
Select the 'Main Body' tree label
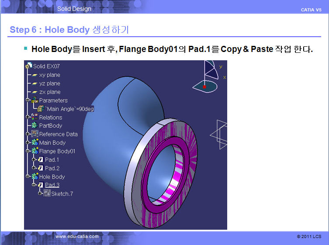pos(52,143)
